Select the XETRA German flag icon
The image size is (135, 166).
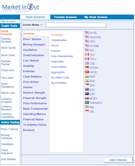click(x=87, y=67)
